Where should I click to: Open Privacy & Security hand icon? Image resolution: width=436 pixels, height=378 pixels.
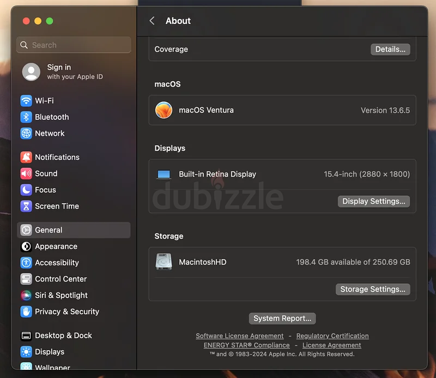[x=26, y=312]
